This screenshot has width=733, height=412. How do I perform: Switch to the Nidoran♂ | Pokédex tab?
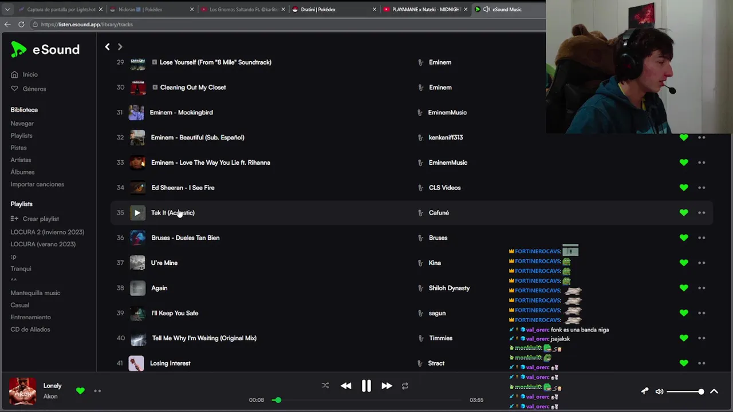150,9
